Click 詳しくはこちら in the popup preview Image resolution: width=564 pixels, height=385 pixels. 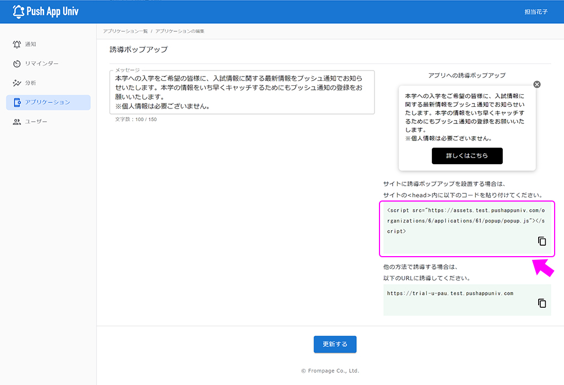(x=467, y=156)
